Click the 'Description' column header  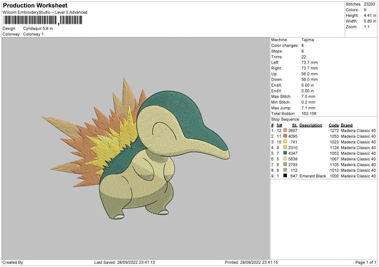tap(311, 125)
